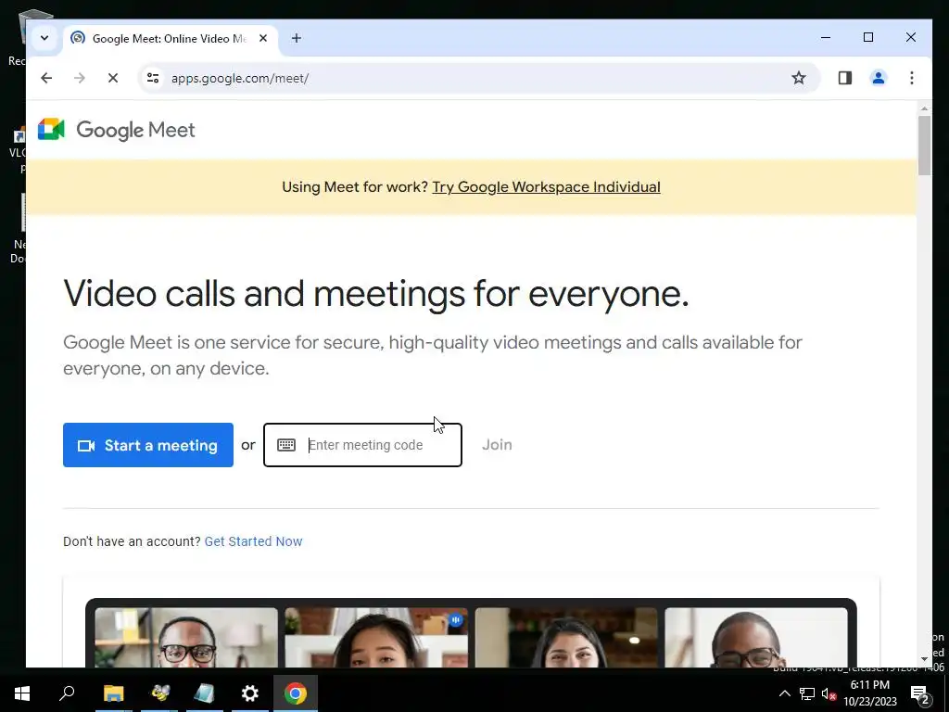Click the Chrome back arrow

click(x=46, y=78)
